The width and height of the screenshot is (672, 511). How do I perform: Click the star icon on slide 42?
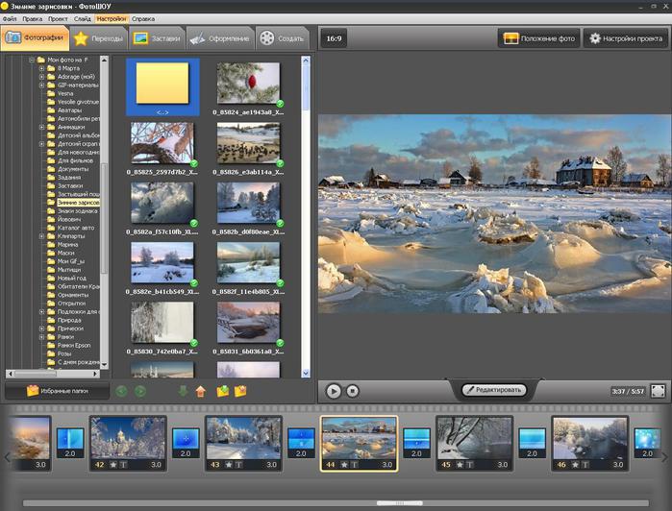point(112,464)
